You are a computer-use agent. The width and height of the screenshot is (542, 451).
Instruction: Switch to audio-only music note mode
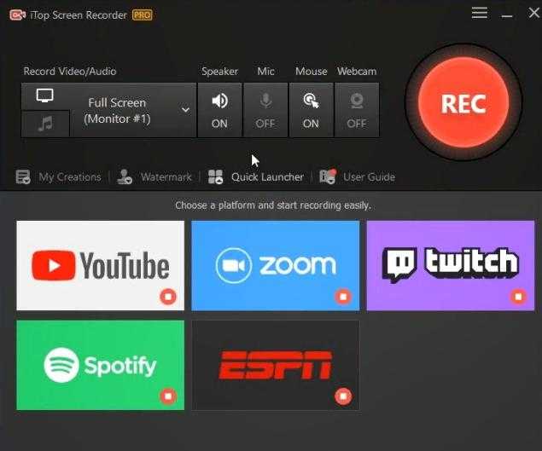[45, 124]
